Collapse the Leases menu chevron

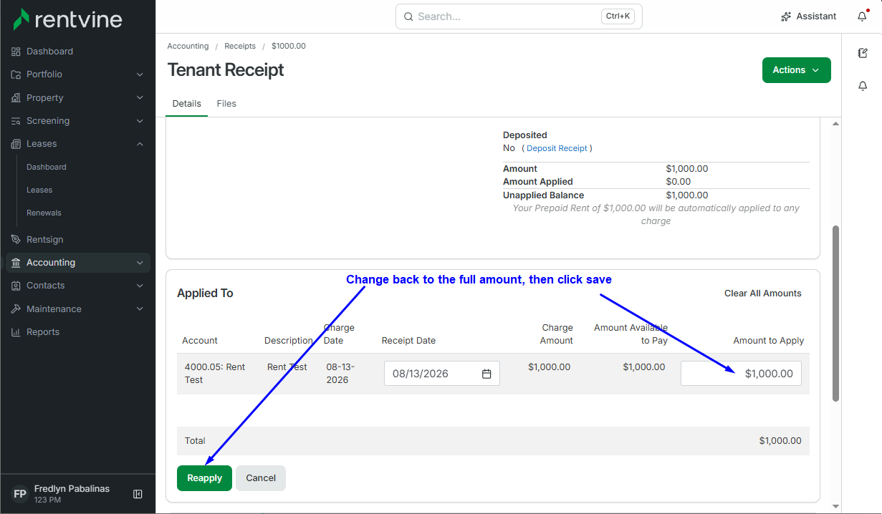pyautogui.click(x=140, y=144)
